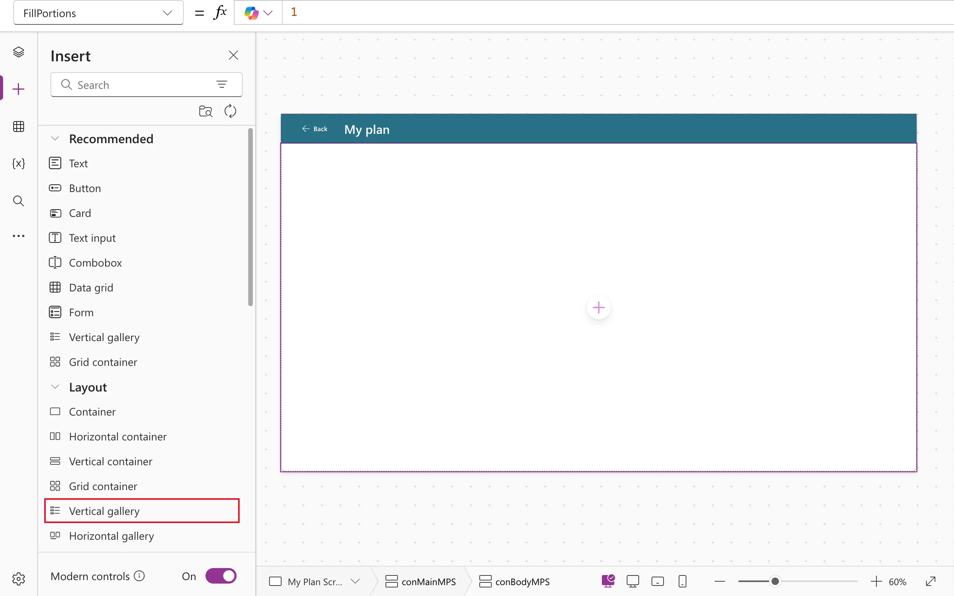
Task: Click the refresh components icon
Action: [230, 111]
